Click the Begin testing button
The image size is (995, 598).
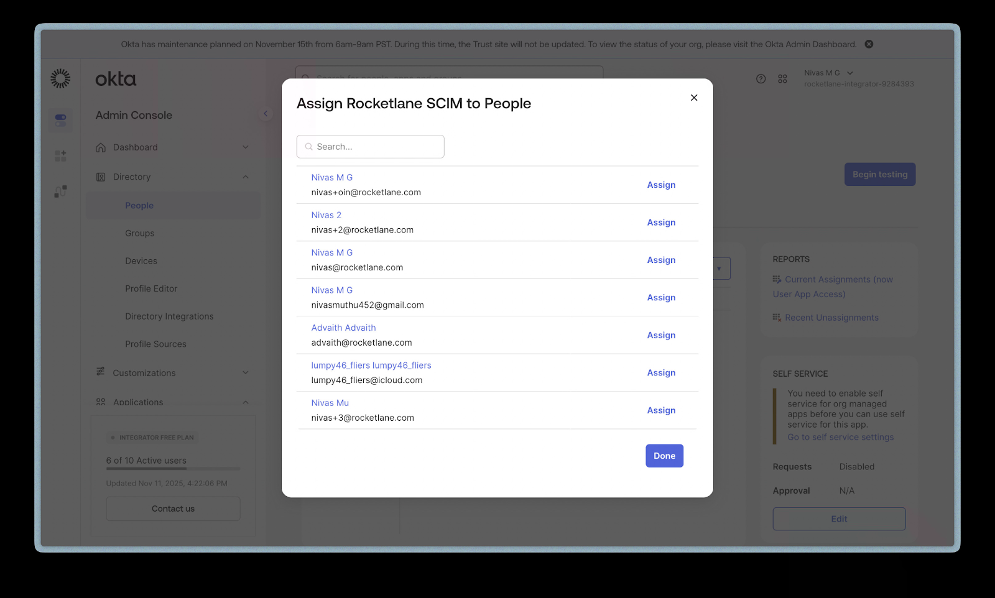coord(880,175)
